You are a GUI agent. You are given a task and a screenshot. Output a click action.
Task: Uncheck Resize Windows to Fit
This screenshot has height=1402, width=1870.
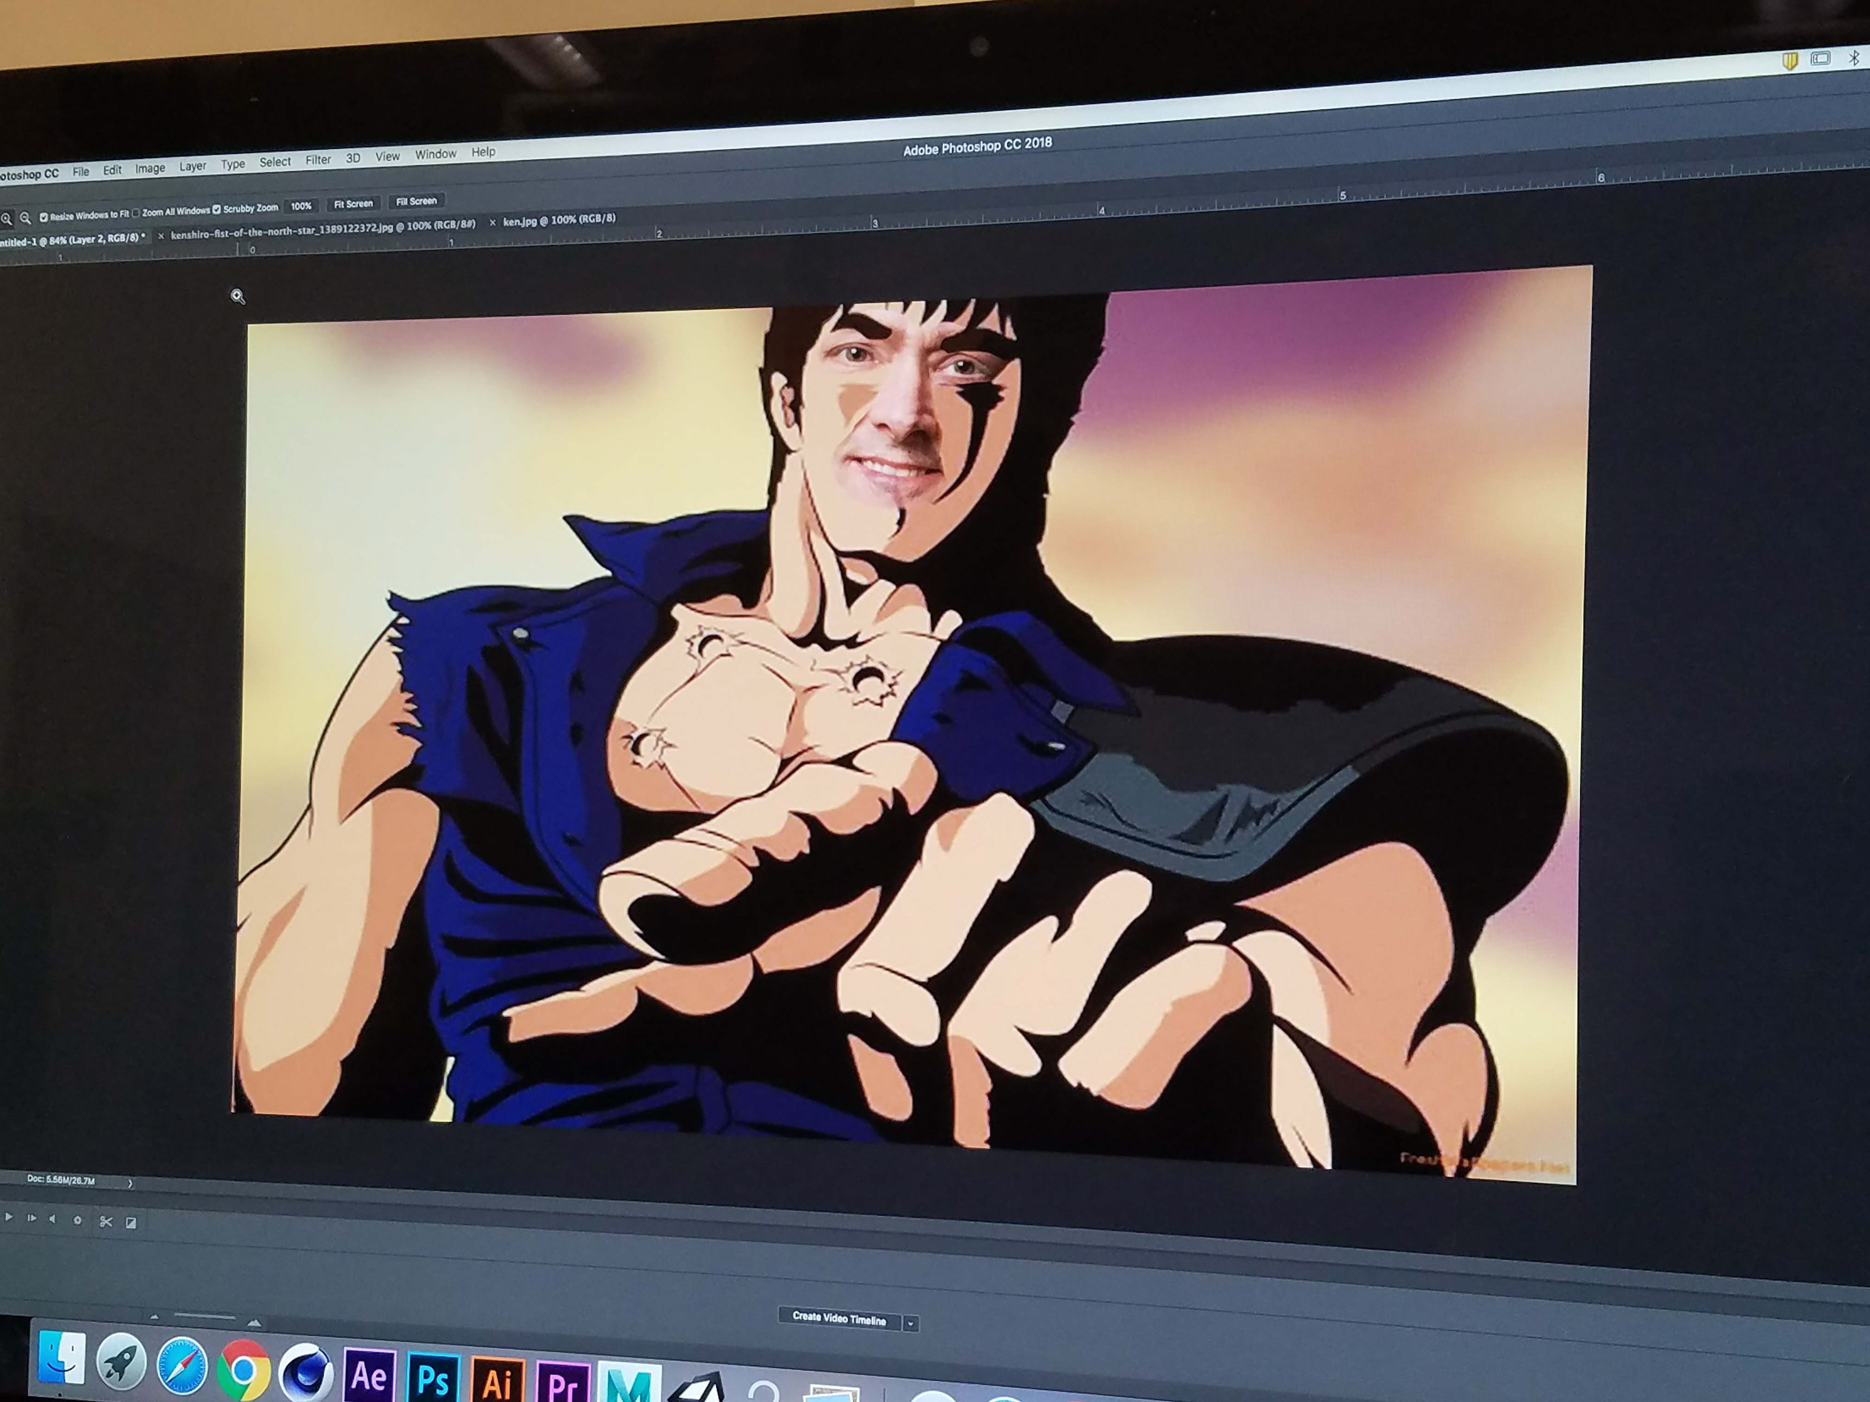click(x=44, y=217)
